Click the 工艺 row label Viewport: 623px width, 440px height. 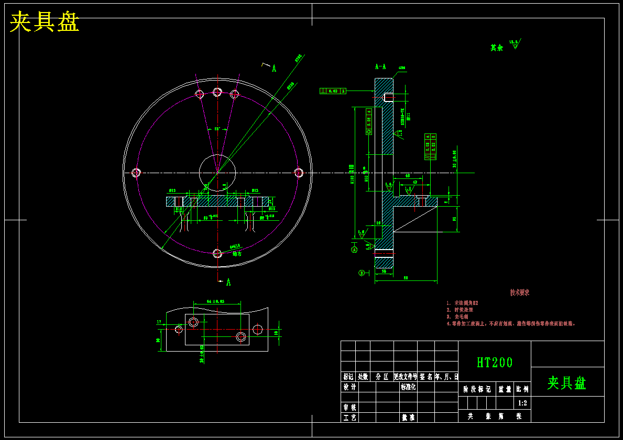pyautogui.click(x=349, y=418)
